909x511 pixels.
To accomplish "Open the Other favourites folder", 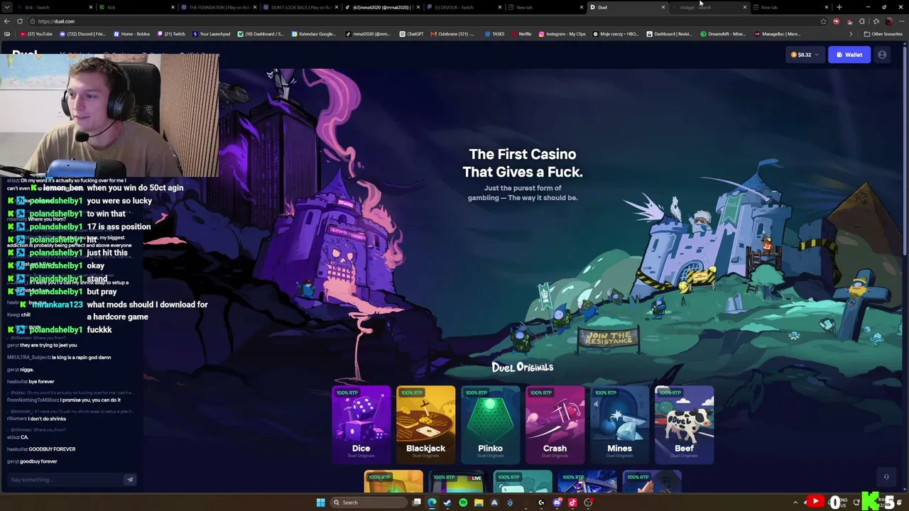I will pyautogui.click(x=883, y=34).
